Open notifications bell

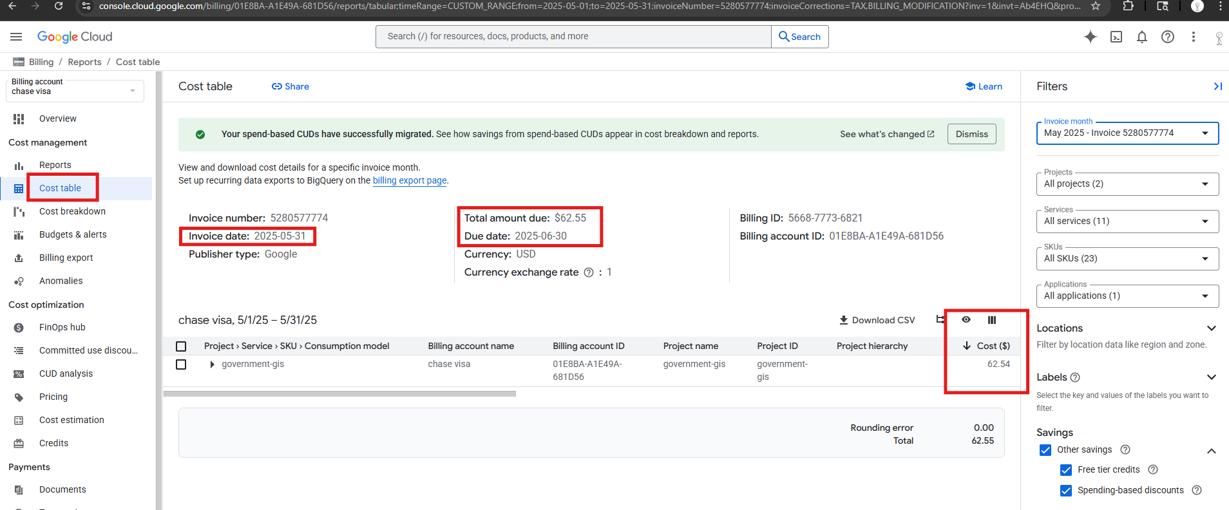coord(1142,37)
